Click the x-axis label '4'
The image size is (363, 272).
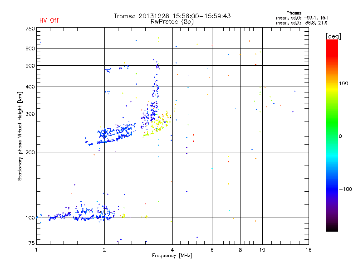pos(172,250)
